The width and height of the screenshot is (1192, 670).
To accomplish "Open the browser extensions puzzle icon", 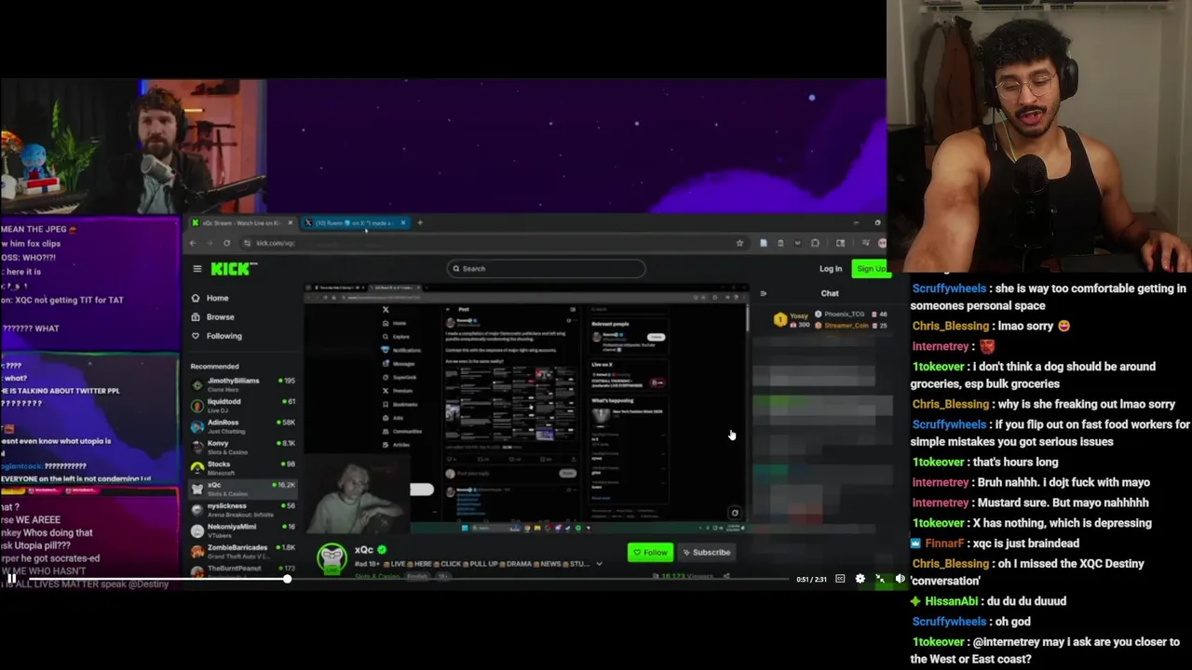I will point(815,243).
